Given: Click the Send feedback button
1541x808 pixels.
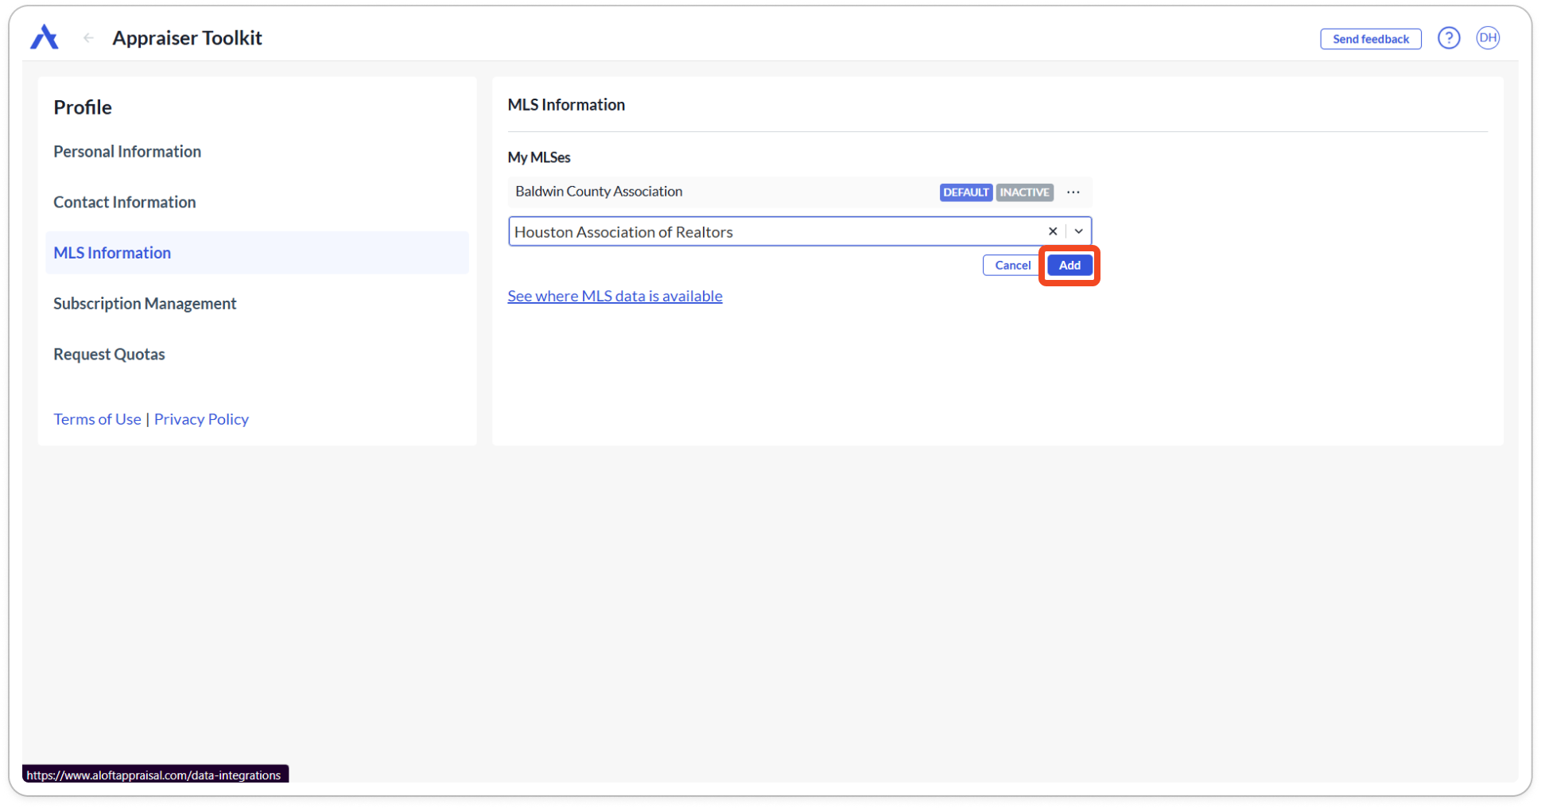Looking at the screenshot, I should coord(1370,38).
